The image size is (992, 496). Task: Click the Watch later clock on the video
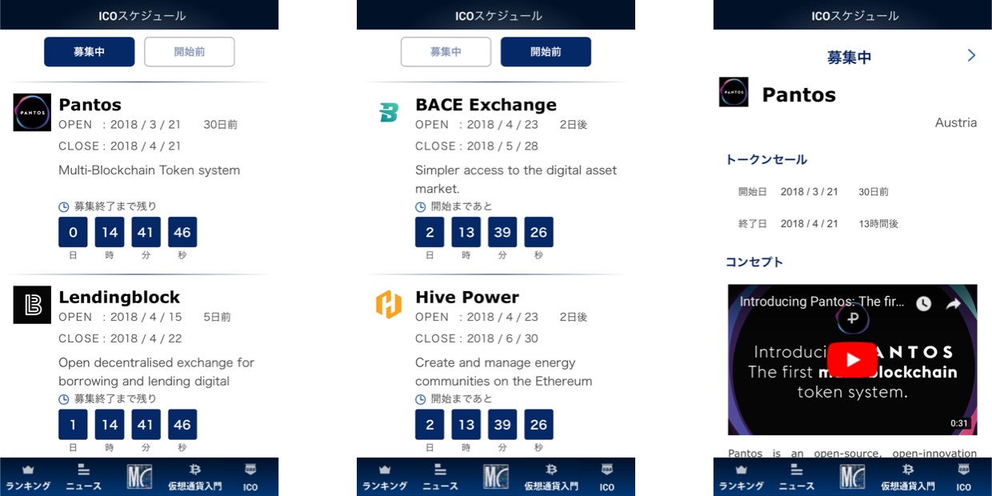point(923,304)
